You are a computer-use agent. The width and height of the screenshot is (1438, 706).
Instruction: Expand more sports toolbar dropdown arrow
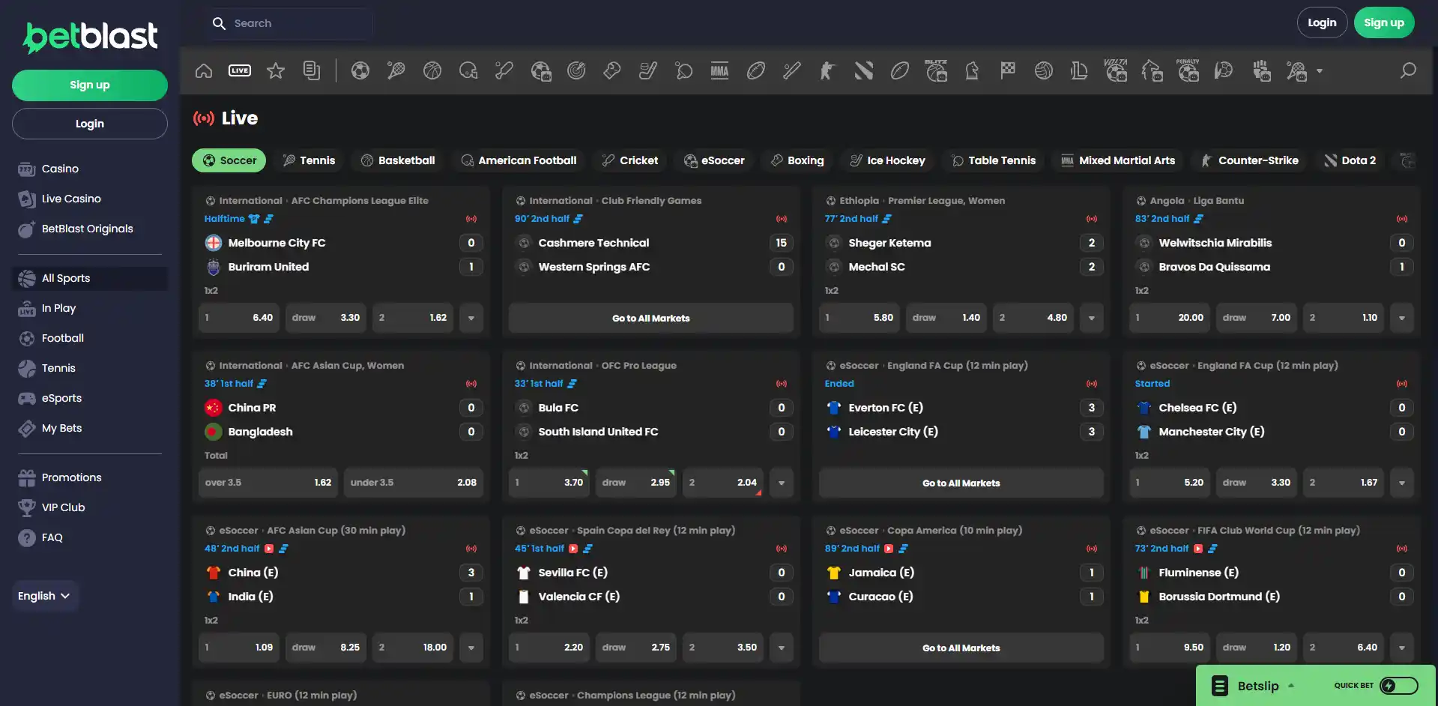coord(1320,71)
